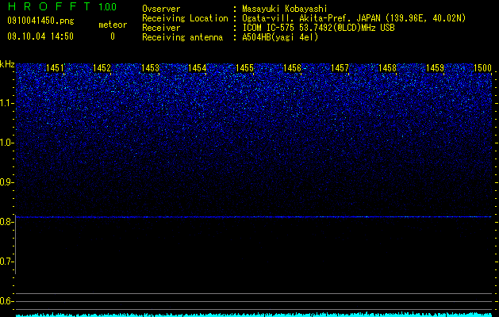Click the 1452 time marker
Image resolution: width=499 pixels, height=317 pixels.
pyautogui.click(x=102, y=68)
